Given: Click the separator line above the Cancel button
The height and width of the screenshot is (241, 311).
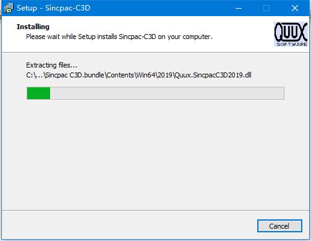Looking at the screenshot, I should tap(155, 211).
